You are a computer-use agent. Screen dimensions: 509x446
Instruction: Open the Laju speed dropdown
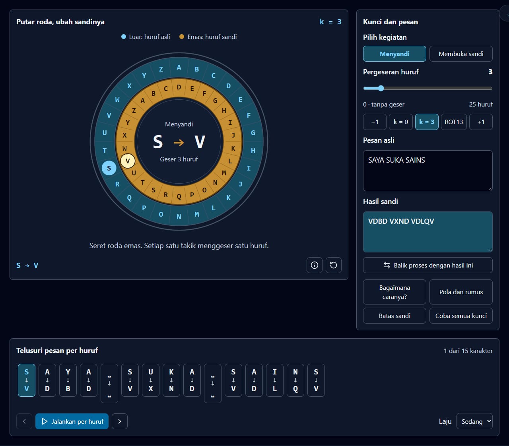click(474, 421)
